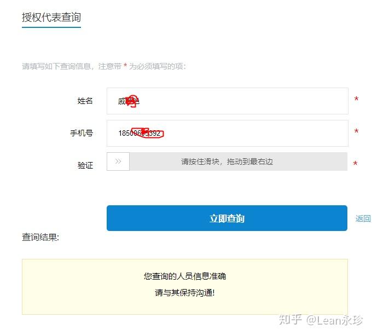Focus the 姓名 name input field

(x=227, y=101)
